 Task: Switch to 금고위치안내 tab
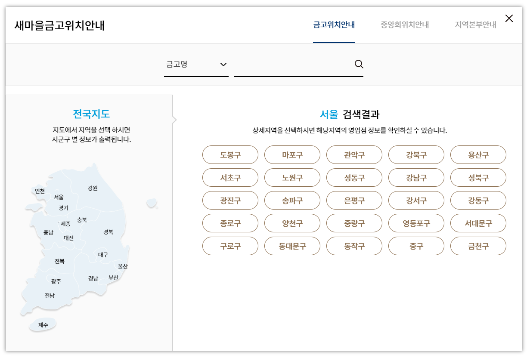click(x=334, y=25)
